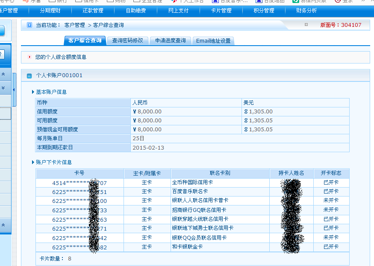Open the 分期理财 menu
Viewport: 374px width, 266px height.
click(x=50, y=11)
